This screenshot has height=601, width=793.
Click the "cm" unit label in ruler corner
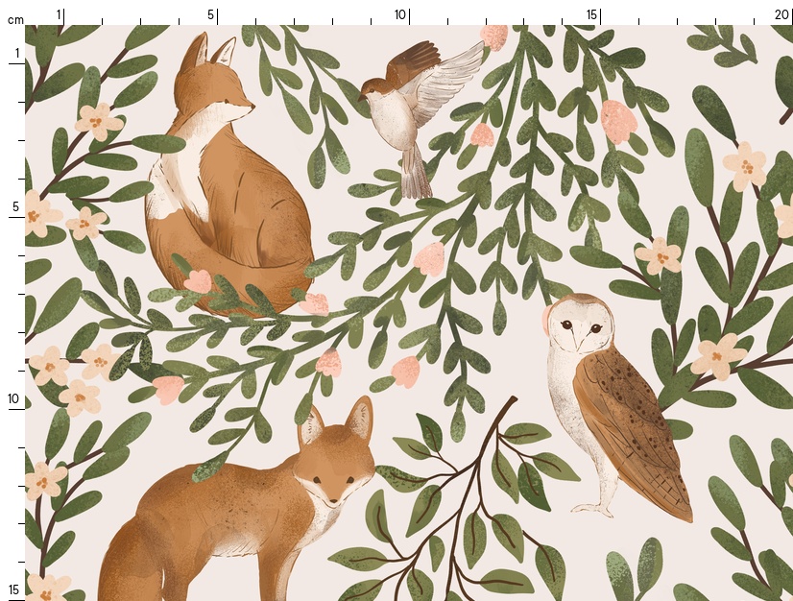click(x=14, y=20)
